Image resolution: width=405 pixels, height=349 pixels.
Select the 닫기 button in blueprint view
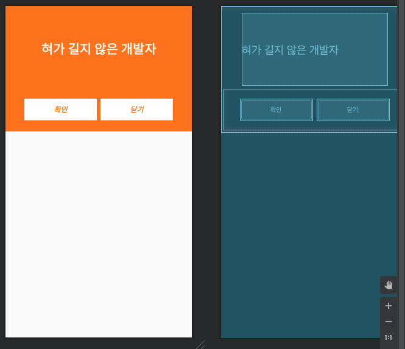[x=353, y=110]
